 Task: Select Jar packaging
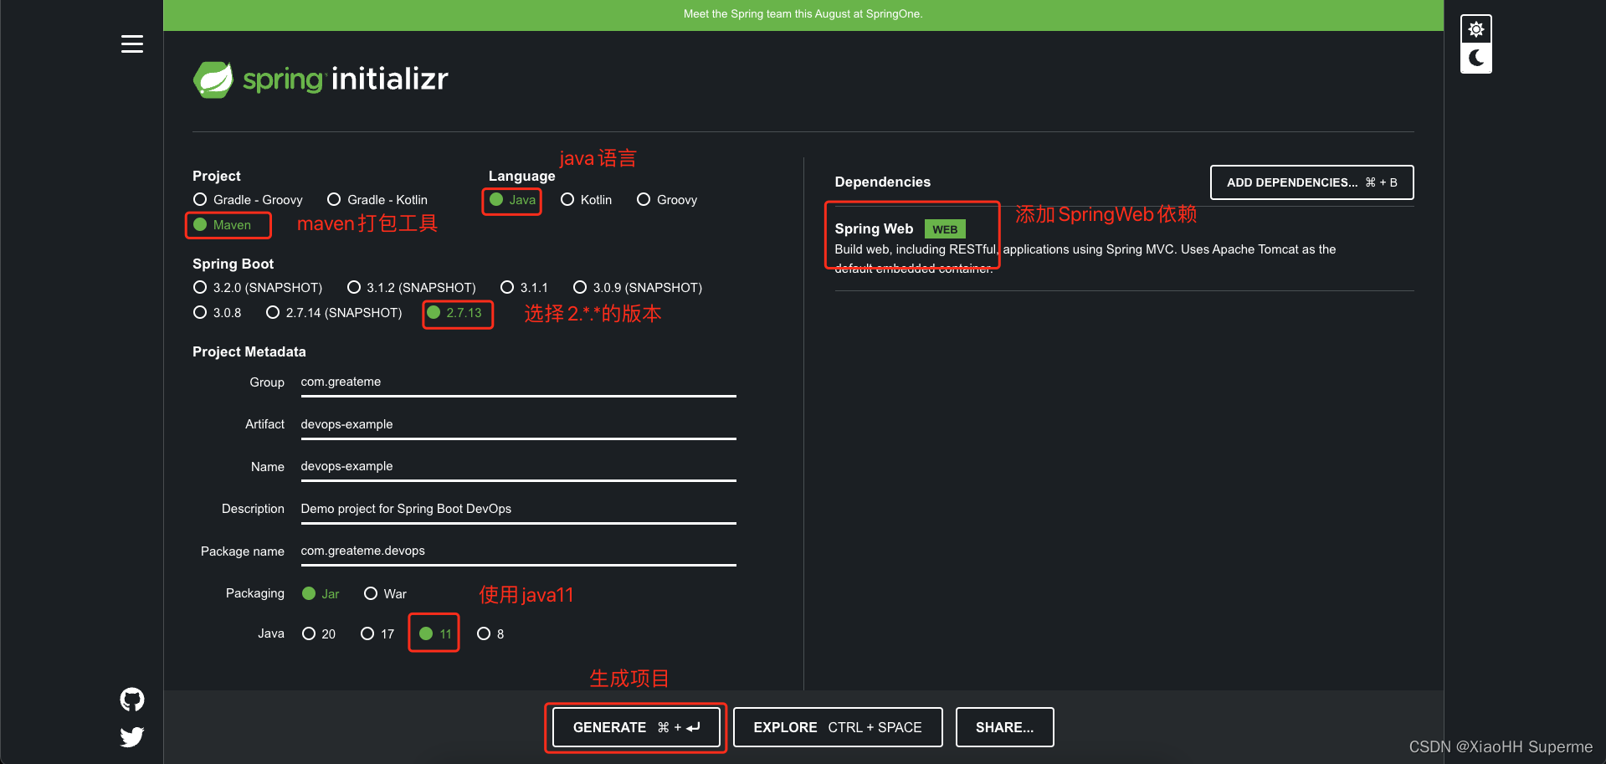[321, 594]
